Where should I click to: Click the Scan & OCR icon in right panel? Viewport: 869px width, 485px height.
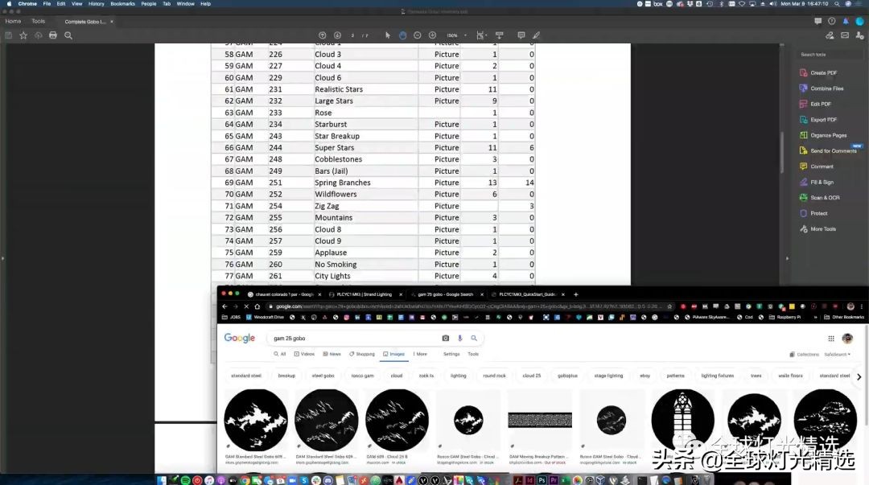coord(804,197)
